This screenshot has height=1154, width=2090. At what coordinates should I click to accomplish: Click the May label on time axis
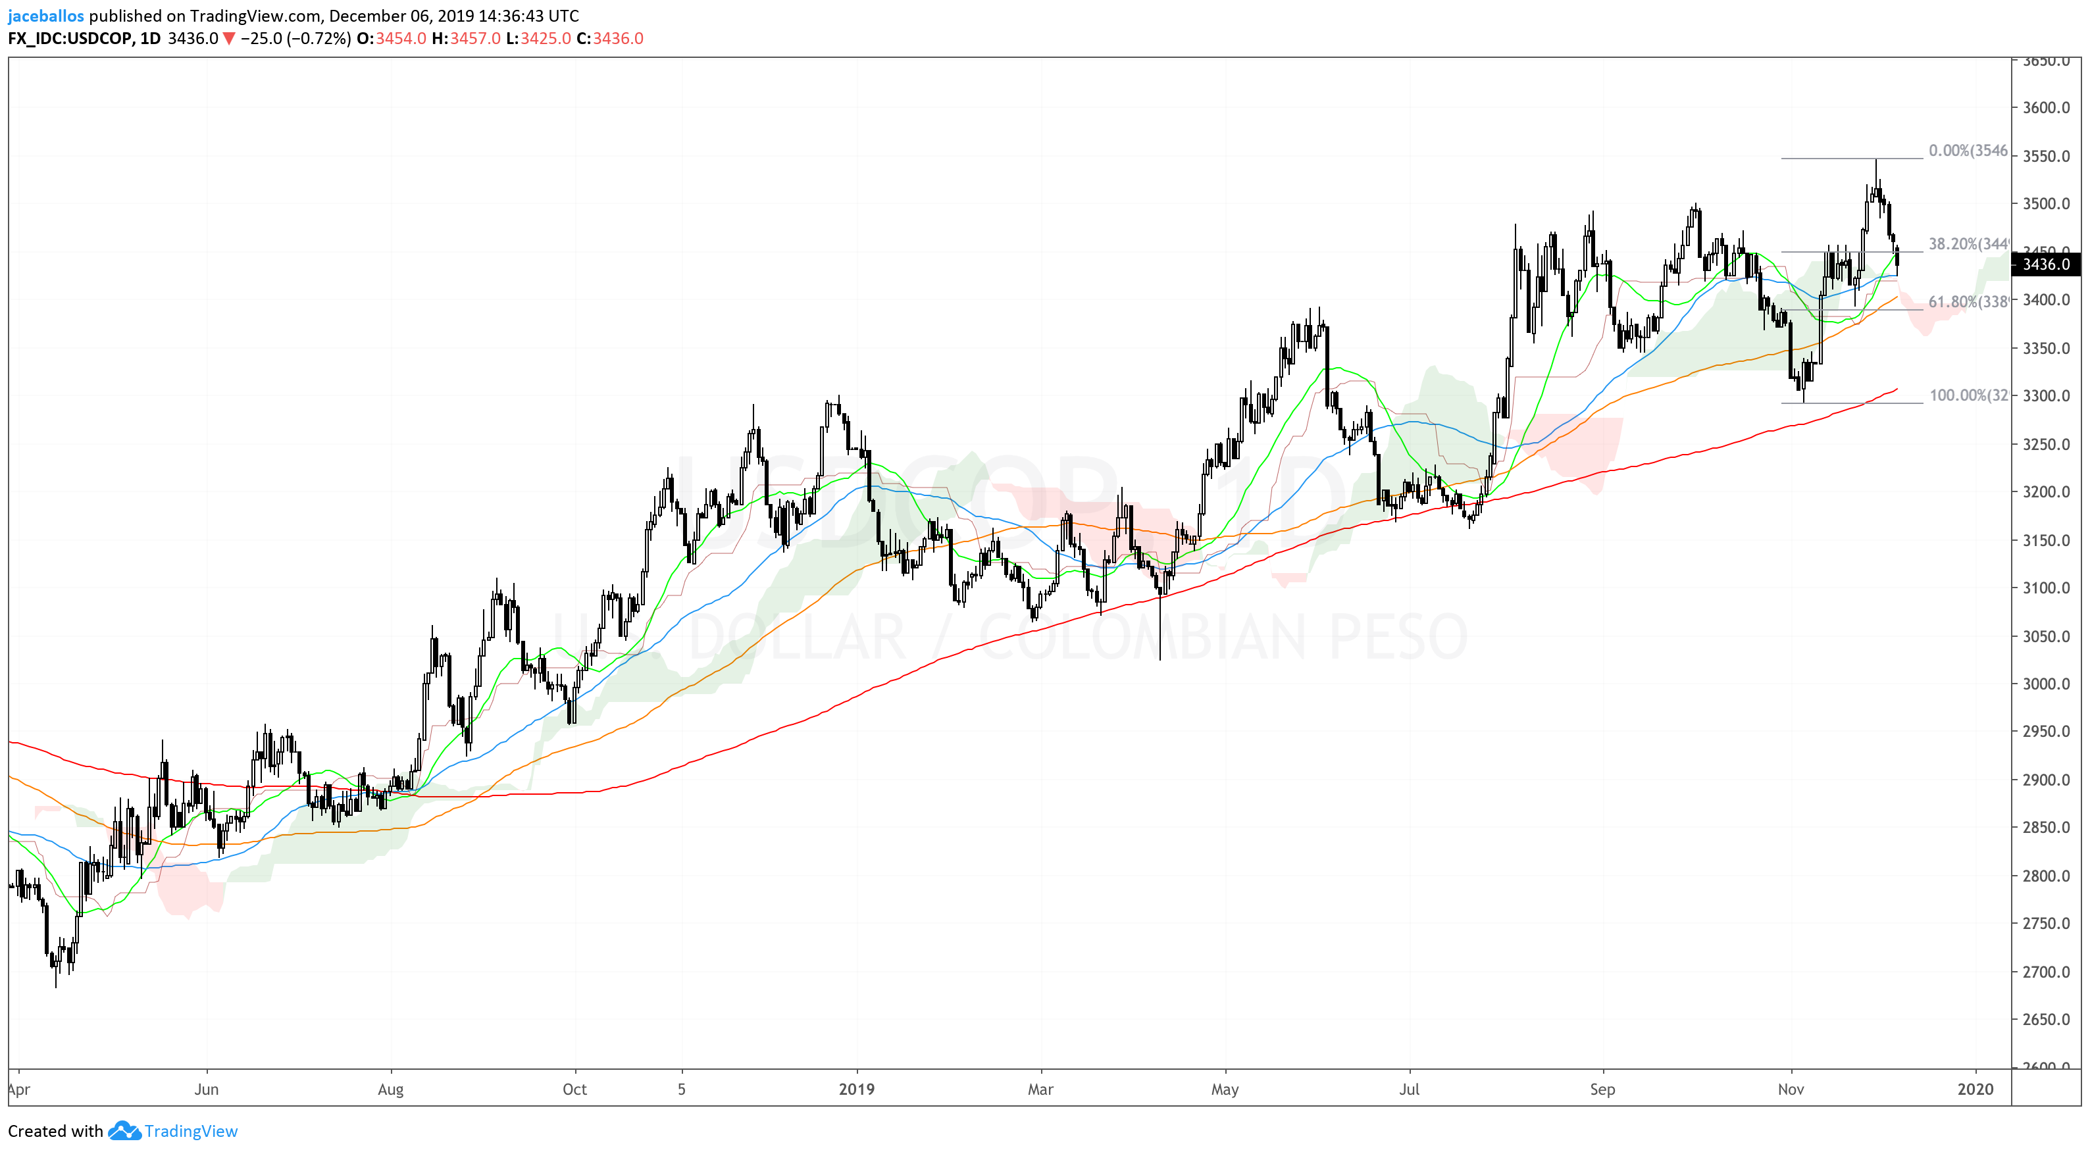click(1224, 1089)
